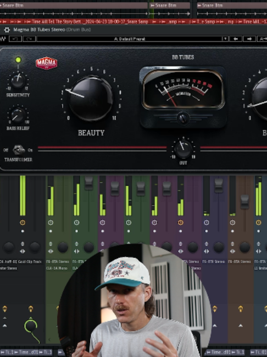Toggle the Transformer Off/On switch

(x=19, y=150)
